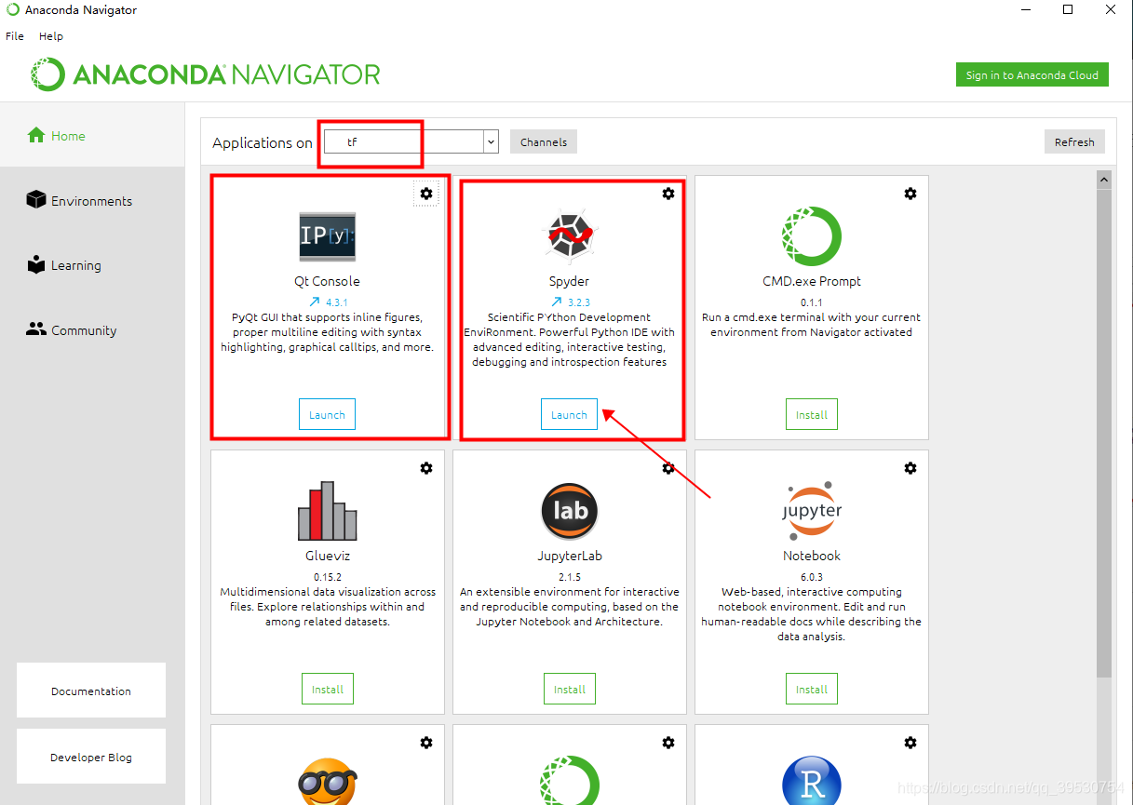Install JupyterLab

(x=570, y=690)
